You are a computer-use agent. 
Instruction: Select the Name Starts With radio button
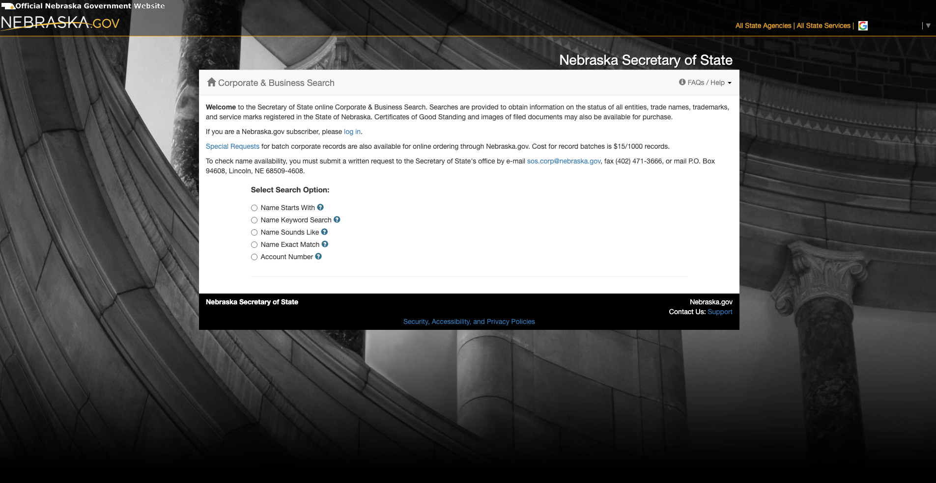(254, 208)
